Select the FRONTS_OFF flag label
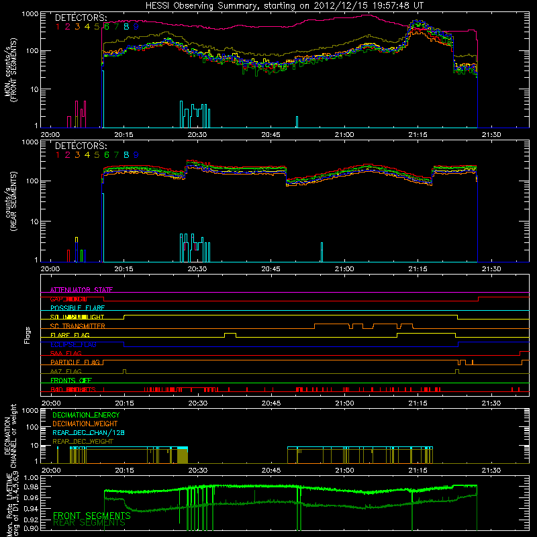Viewport: 537px width, 537px height. click(x=71, y=380)
